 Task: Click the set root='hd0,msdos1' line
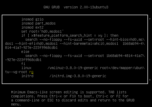tap(42, 31)
